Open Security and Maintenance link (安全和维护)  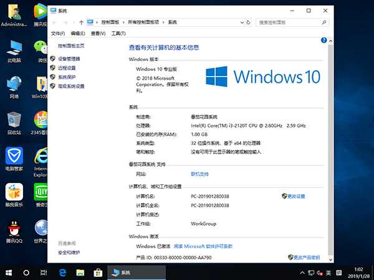click(69, 253)
